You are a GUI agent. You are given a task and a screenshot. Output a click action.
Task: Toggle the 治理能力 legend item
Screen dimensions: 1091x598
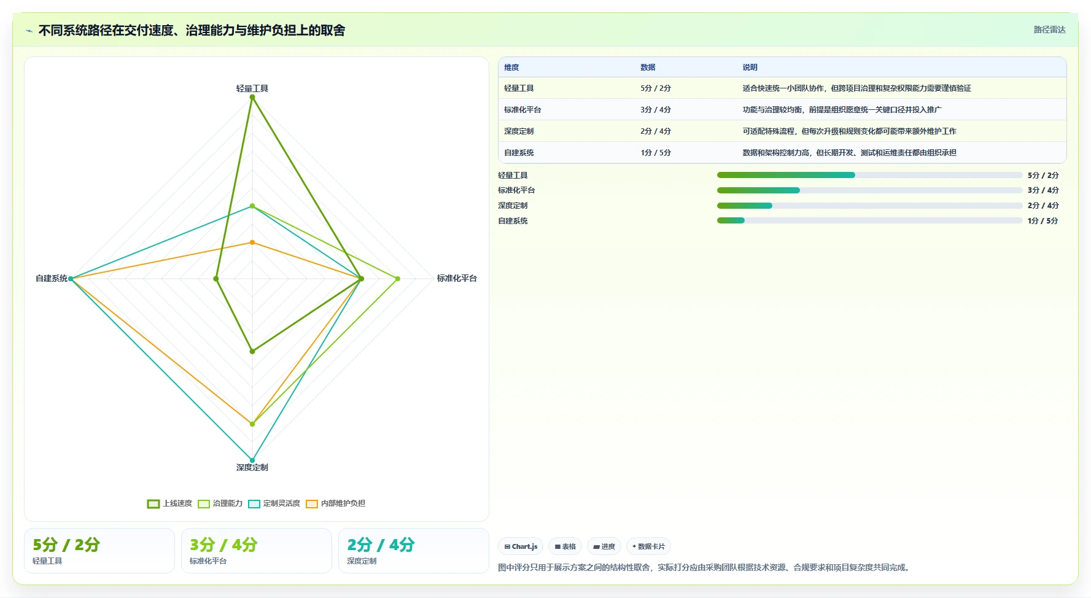(220, 503)
